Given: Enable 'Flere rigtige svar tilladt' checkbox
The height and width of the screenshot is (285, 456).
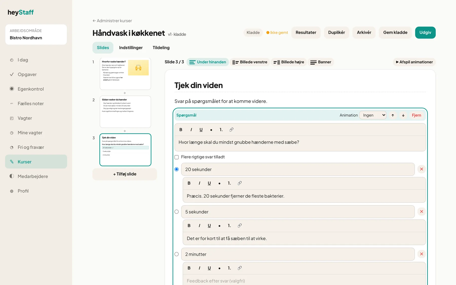Looking at the screenshot, I should [x=177, y=157].
